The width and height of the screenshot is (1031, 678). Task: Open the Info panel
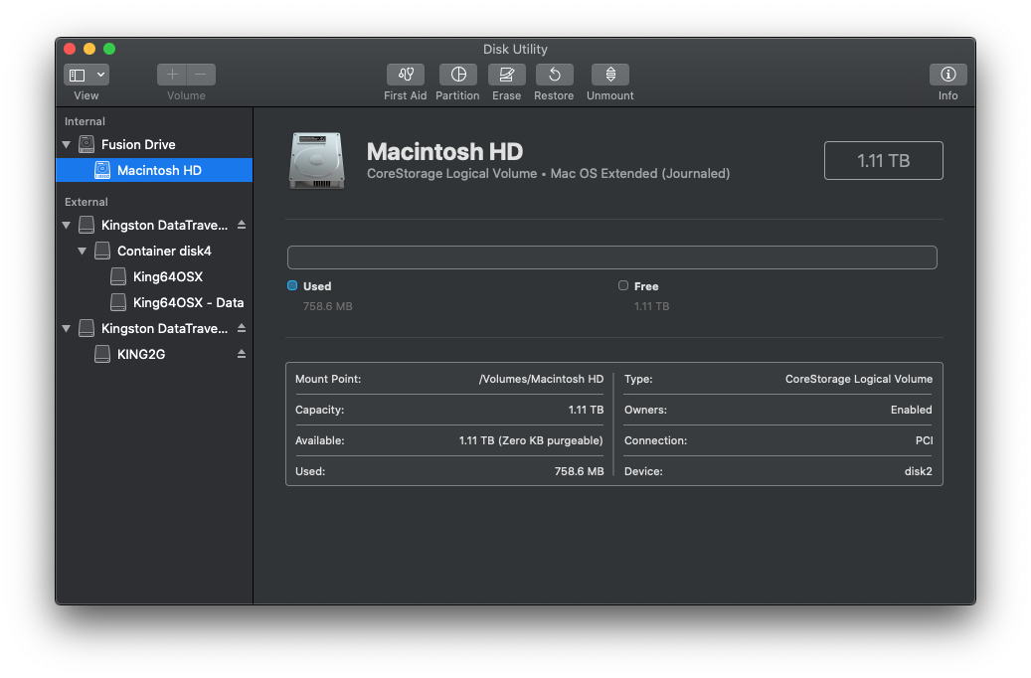tap(947, 75)
